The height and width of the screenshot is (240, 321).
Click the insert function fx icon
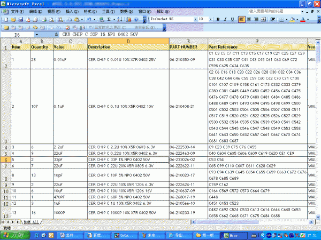(x=57, y=35)
